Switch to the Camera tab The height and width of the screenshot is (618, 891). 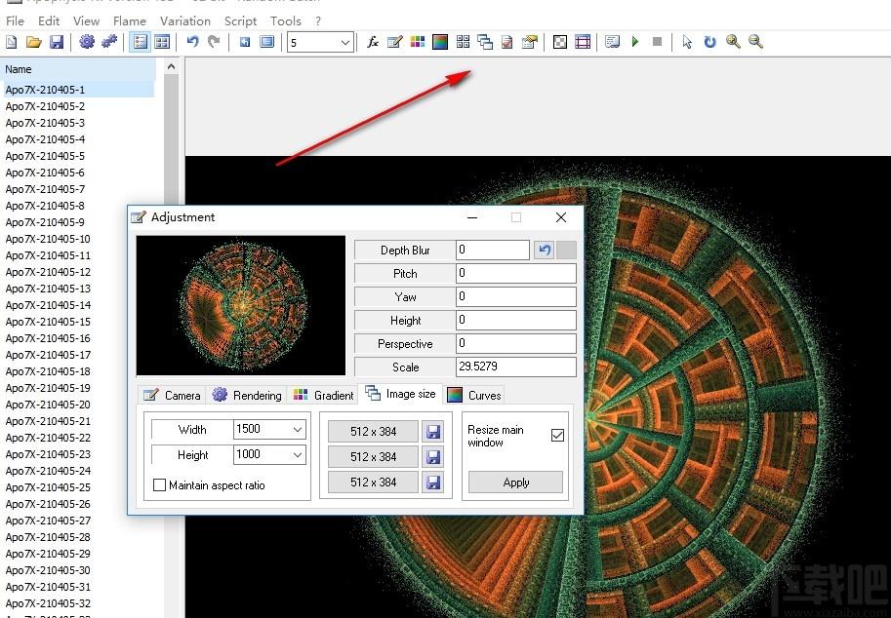[x=172, y=395]
